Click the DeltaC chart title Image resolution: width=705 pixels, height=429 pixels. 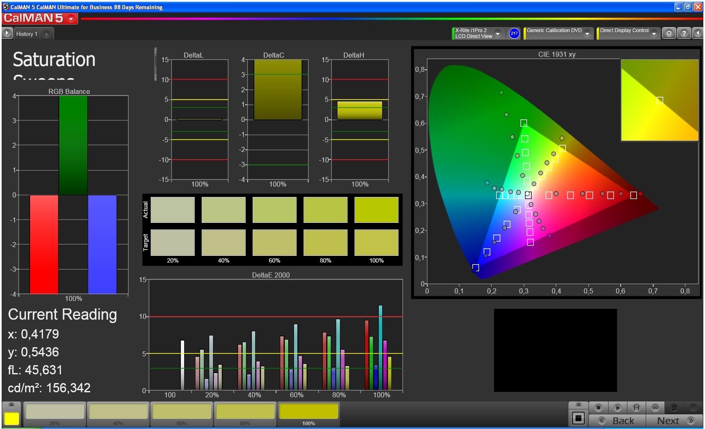(x=274, y=55)
